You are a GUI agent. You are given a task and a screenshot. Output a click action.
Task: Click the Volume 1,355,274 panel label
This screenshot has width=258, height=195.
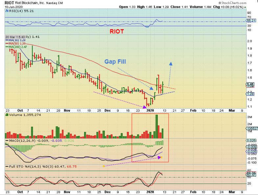[x=25, y=115]
